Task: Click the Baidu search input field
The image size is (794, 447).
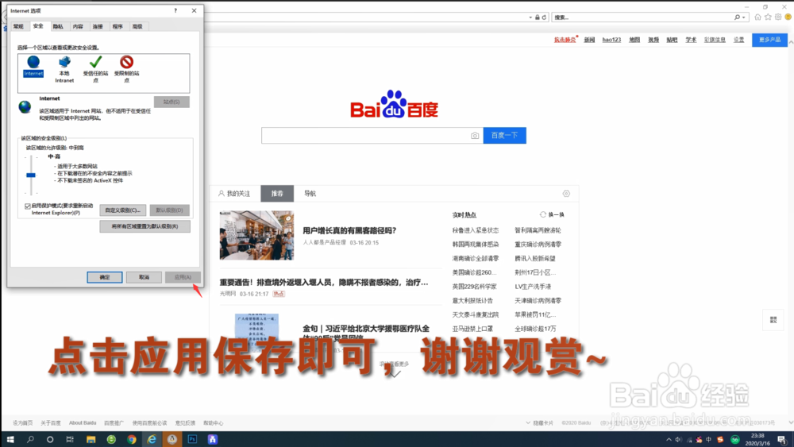Action: (372, 136)
